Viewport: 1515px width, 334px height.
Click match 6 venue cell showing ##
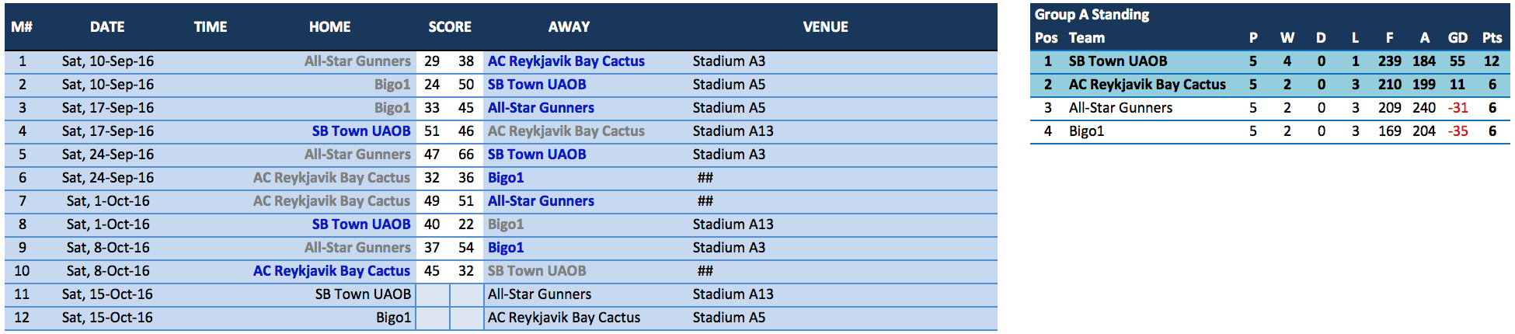coord(705,178)
